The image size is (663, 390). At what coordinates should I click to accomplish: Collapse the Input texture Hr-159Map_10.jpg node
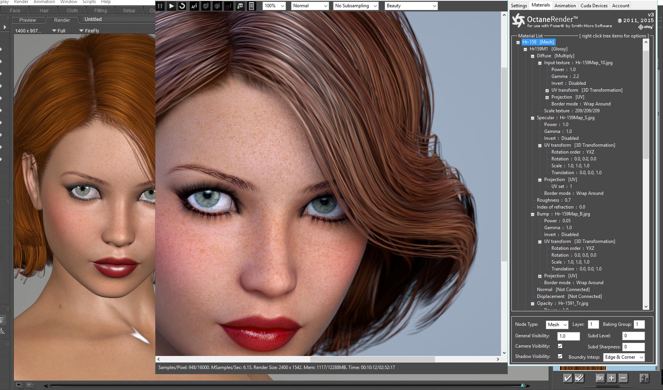(x=540, y=63)
